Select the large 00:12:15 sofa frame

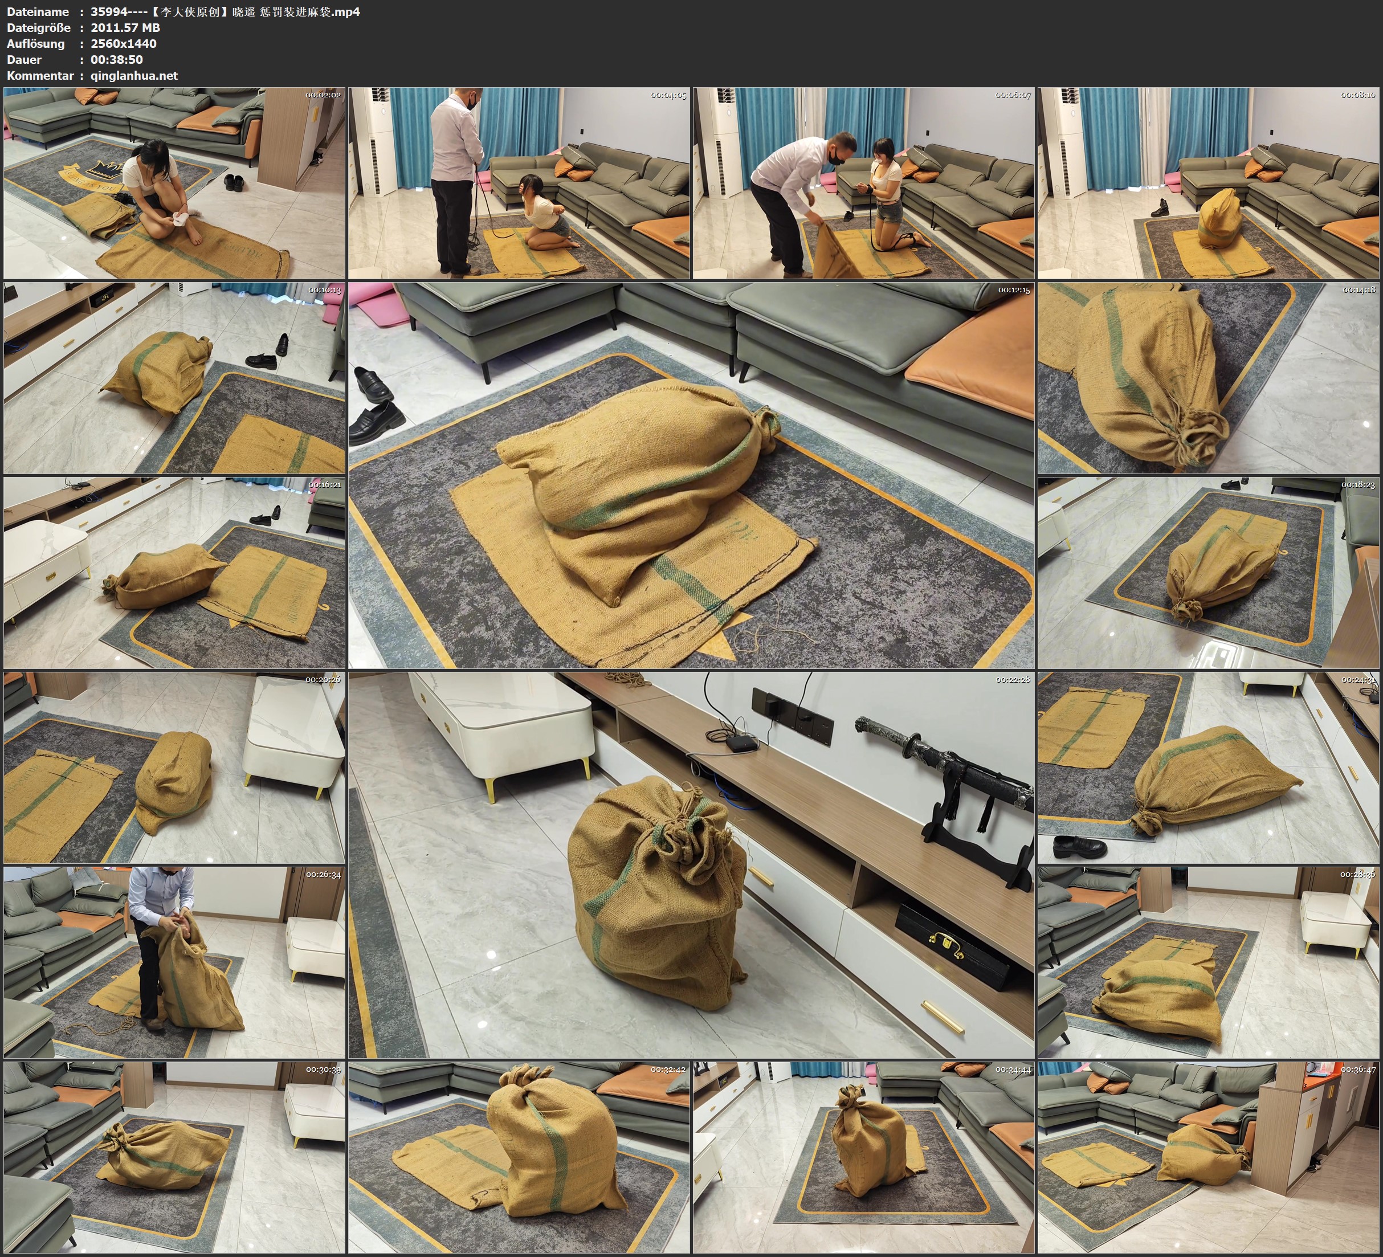tap(691, 475)
